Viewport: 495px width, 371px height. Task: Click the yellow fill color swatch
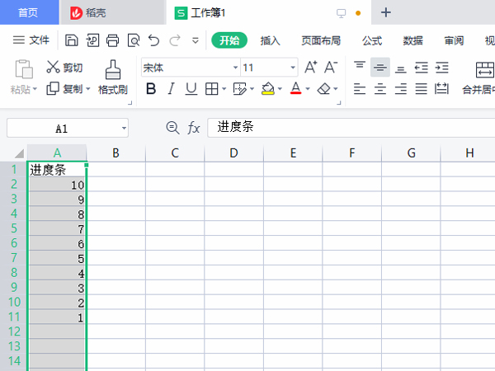[267, 88]
